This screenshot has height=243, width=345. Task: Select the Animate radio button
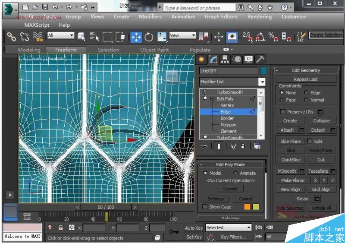pos(235,173)
